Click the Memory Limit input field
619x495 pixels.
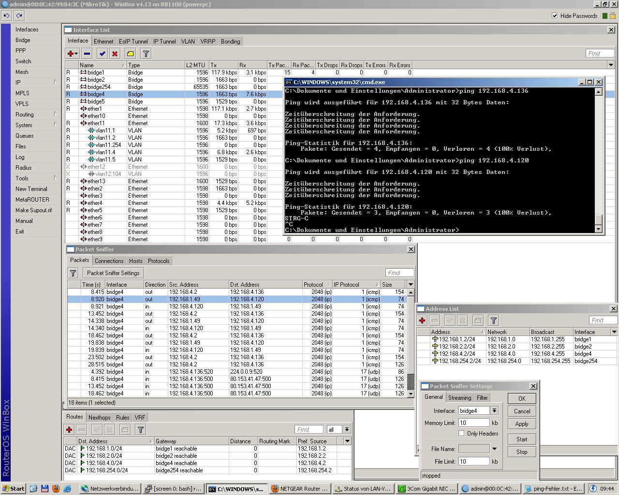click(473, 423)
